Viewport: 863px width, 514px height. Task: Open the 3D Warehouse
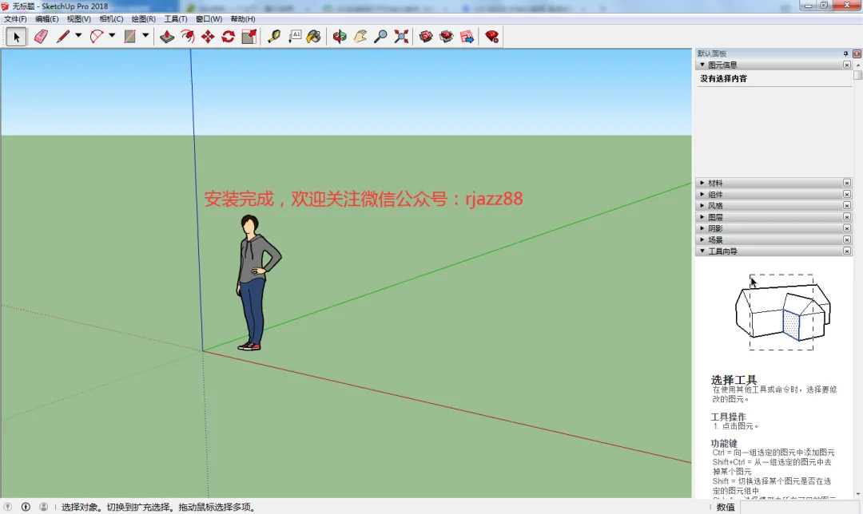(x=426, y=37)
